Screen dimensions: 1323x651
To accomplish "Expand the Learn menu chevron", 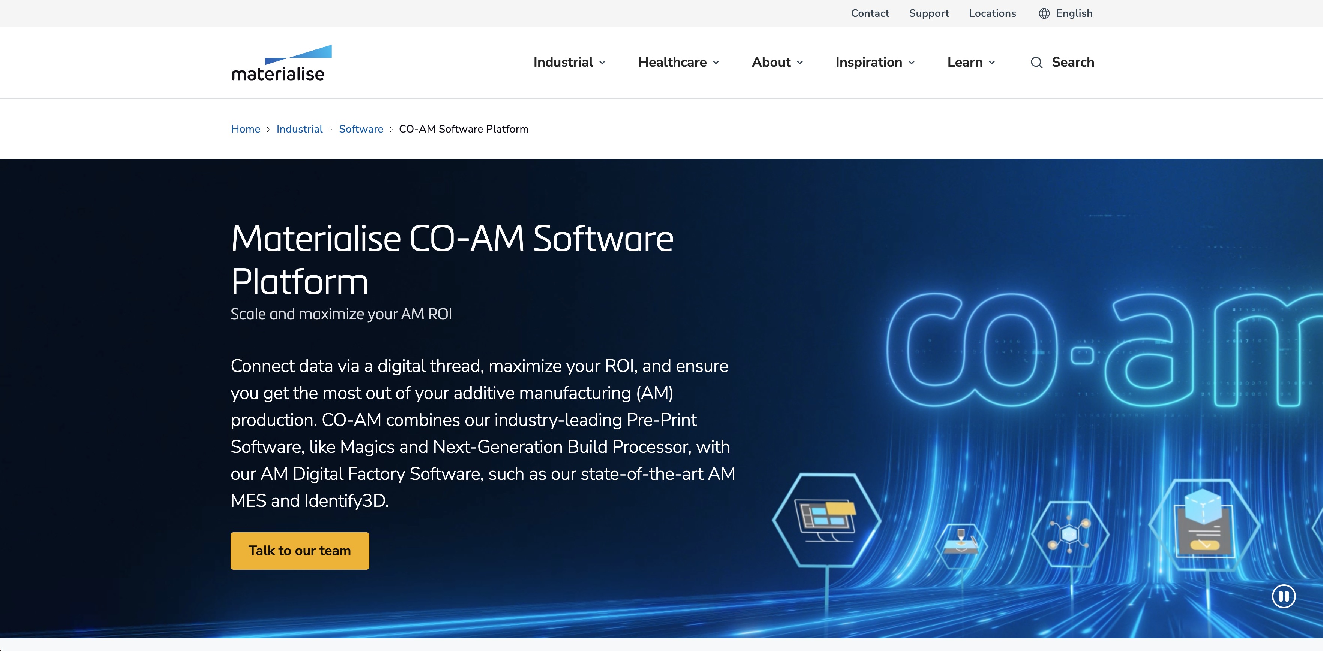I will click(x=992, y=63).
